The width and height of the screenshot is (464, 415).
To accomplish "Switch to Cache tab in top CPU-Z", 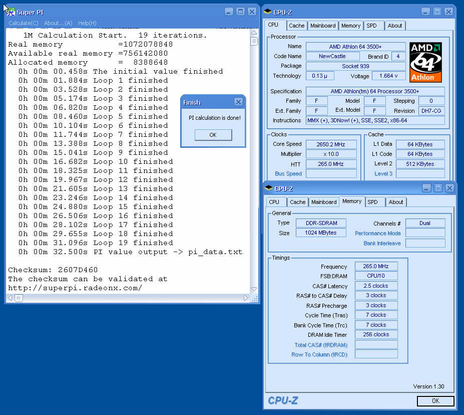I will (296, 26).
